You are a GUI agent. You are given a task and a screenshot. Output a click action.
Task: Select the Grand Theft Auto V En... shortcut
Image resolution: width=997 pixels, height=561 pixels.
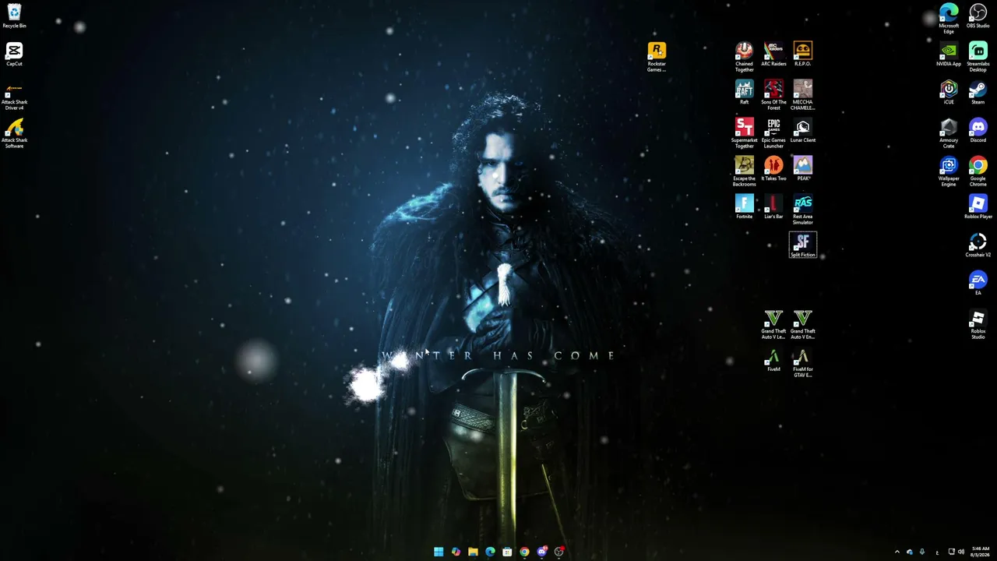coord(803,324)
